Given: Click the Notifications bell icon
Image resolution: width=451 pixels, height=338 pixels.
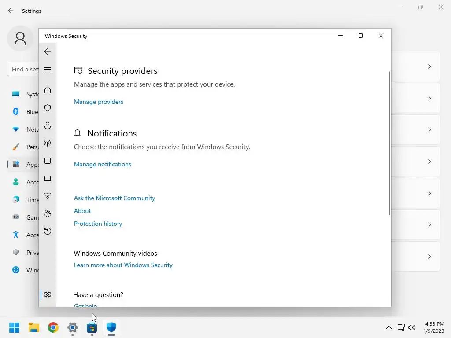Looking at the screenshot, I should click(78, 133).
